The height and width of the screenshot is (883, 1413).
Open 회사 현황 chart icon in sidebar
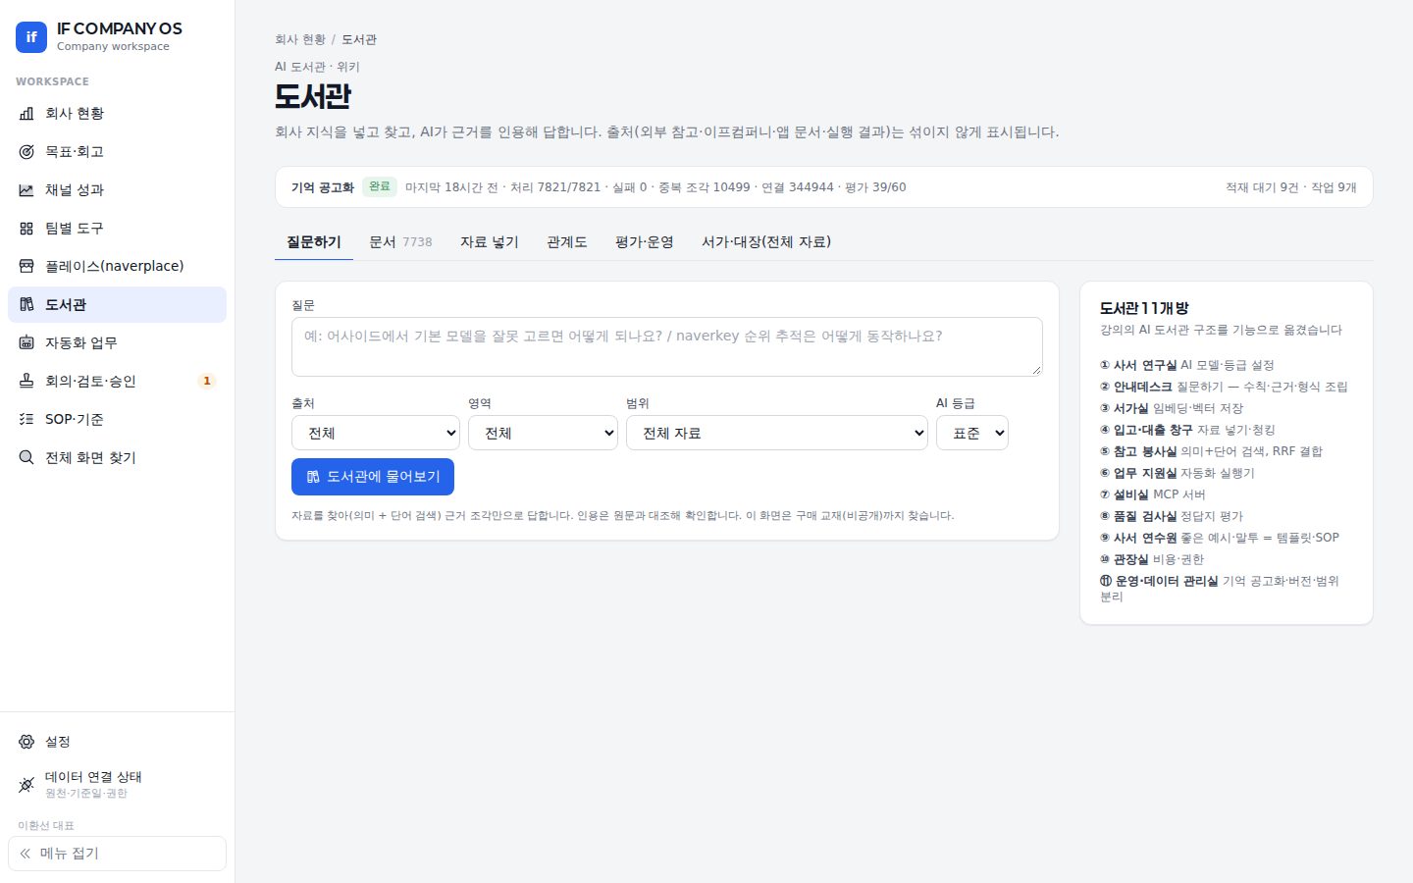coord(26,114)
